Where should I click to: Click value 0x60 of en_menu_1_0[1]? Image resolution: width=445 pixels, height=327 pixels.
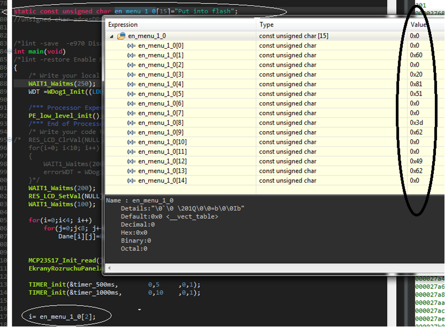(x=416, y=55)
